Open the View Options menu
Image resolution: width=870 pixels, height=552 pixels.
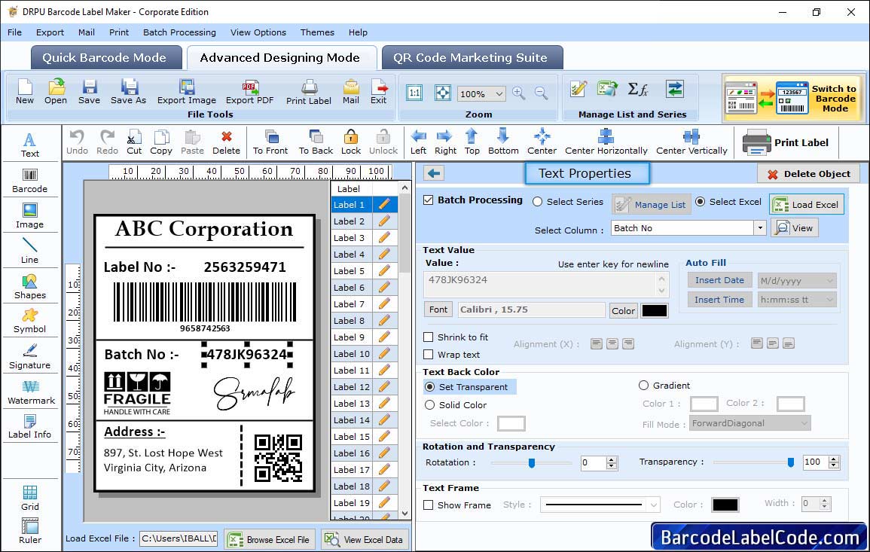[258, 32]
